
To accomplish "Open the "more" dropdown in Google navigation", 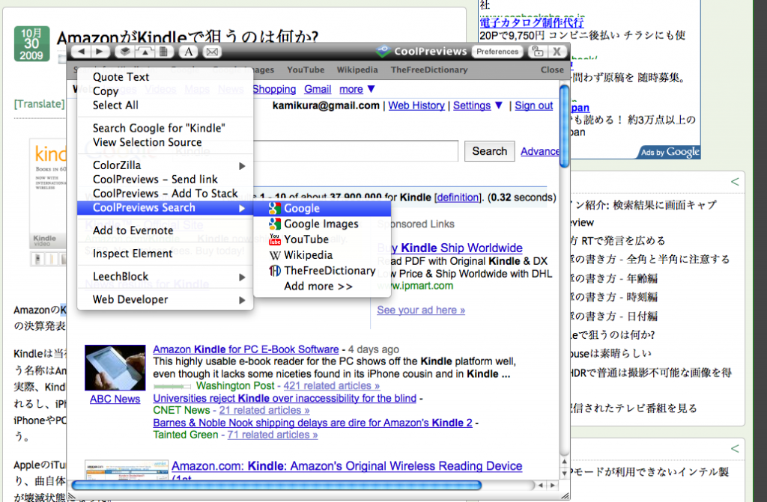I will 351,88.
